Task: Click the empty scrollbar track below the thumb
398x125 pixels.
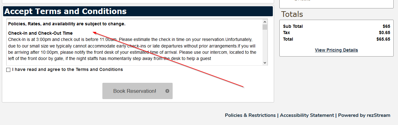Action: [x=265, y=47]
